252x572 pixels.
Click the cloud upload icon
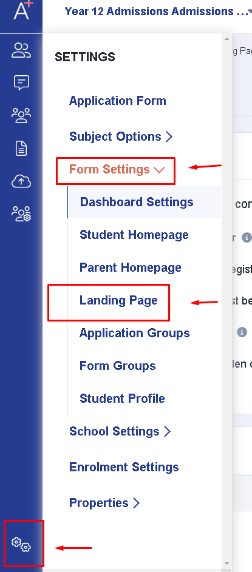(x=21, y=181)
